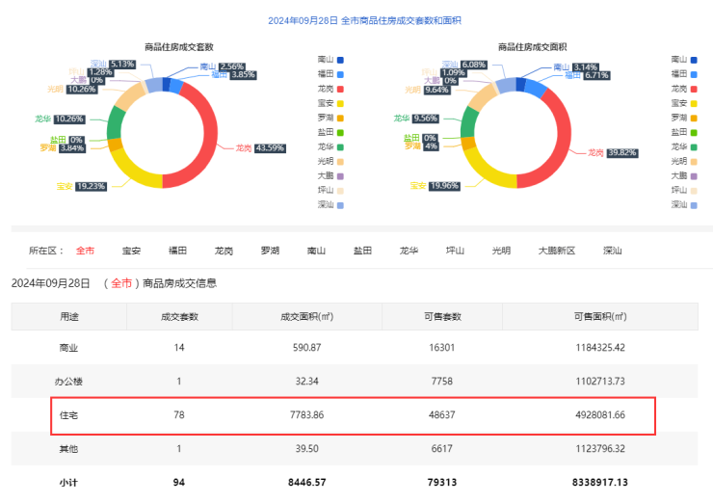Image resolution: width=713 pixels, height=503 pixels.
Task: Toggle 南山 legend item in left chart legend
Action: point(330,60)
